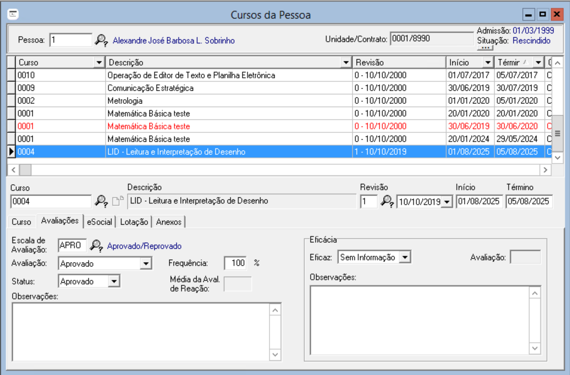Switch to the eSocial tab
Image resolution: width=570 pixels, height=375 pixels.
[x=99, y=222]
